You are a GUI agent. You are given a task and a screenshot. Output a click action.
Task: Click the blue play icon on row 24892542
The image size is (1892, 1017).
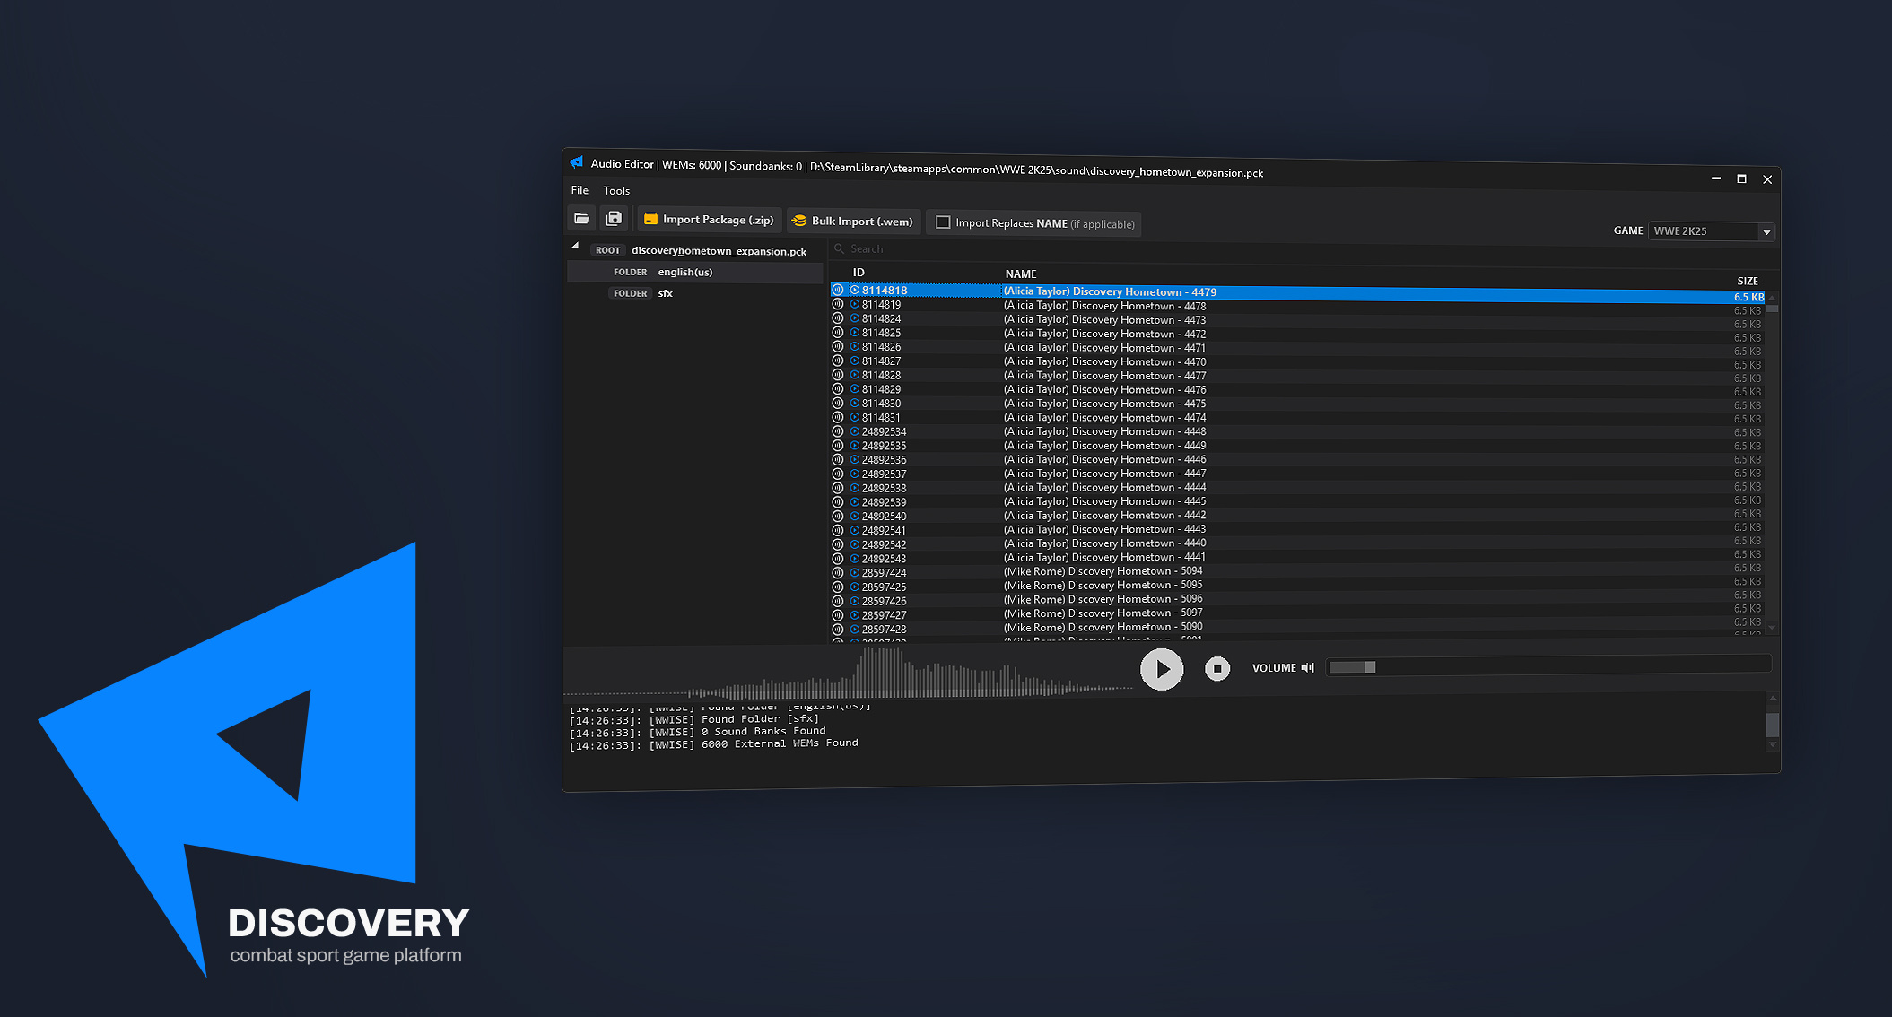(x=855, y=544)
